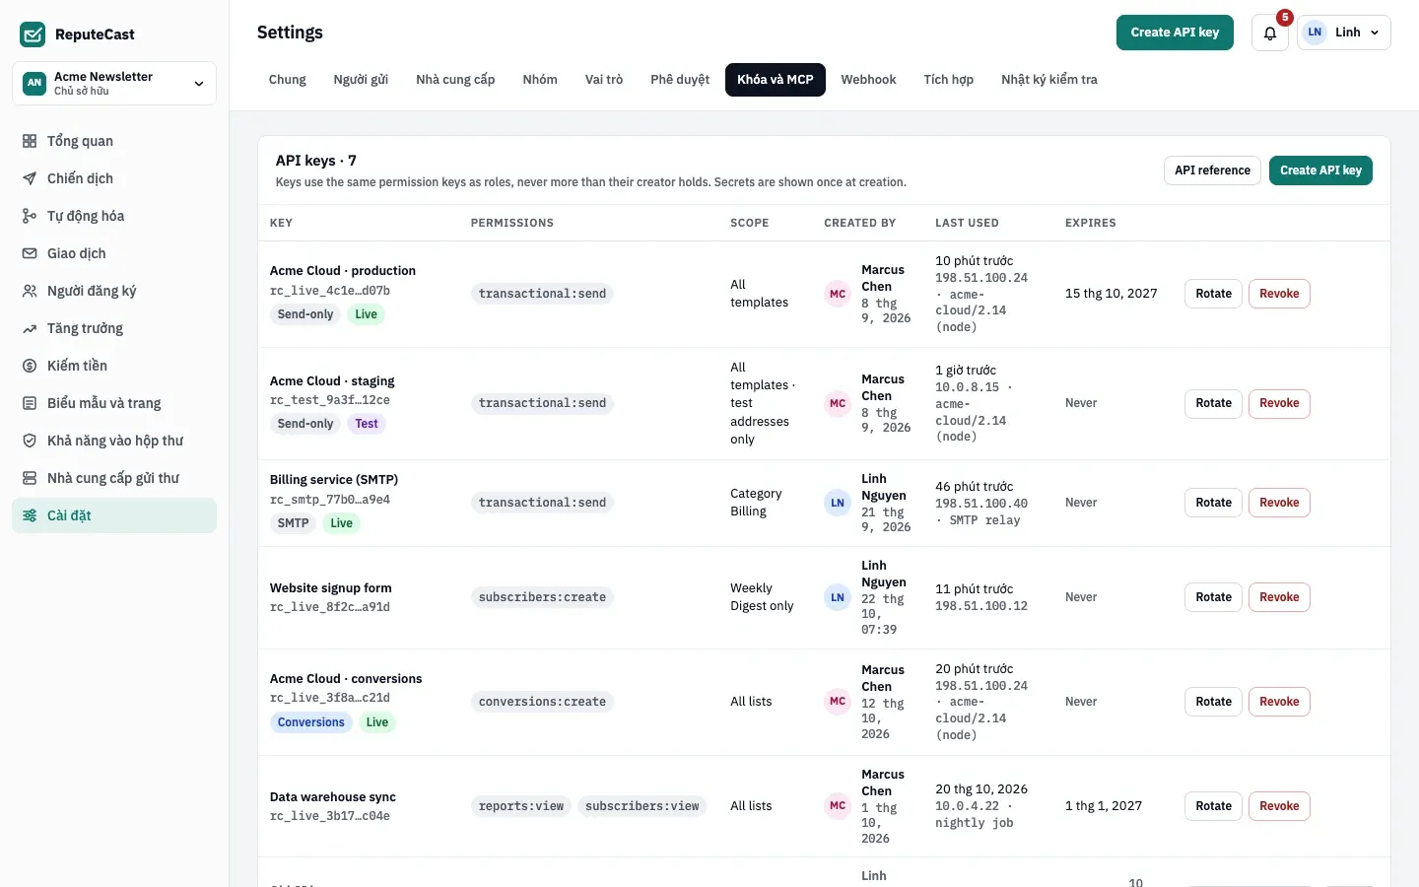This screenshot has height=887, width=1419.
Task: Open Kiếm tiền coin icon
Action: pyautogui.click(x=30, y=366)
